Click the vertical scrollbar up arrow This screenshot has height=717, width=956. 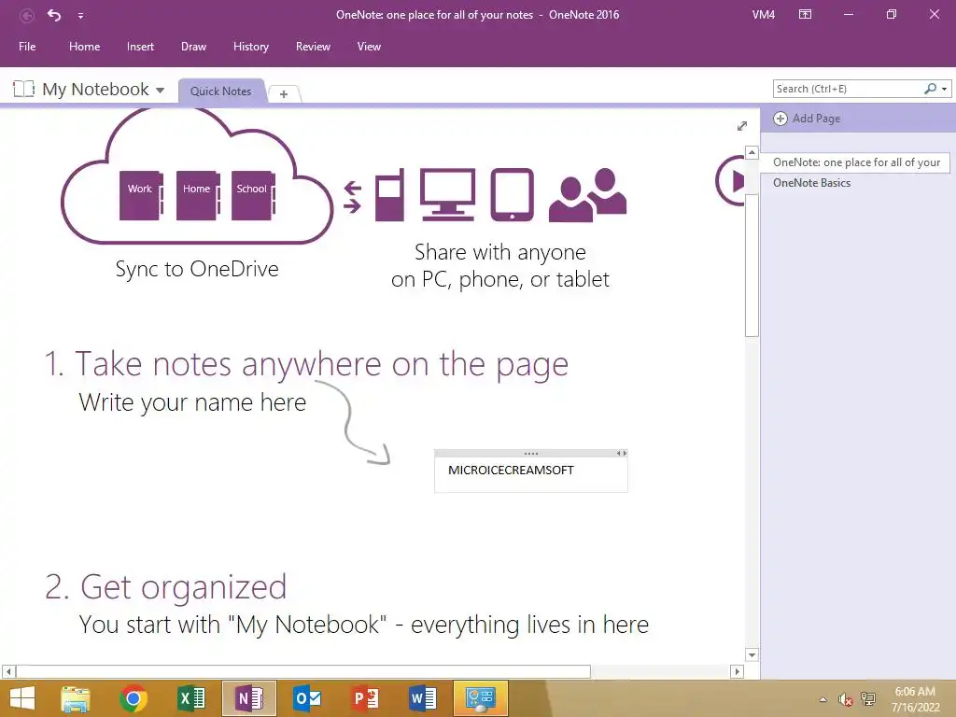[752, 152]
